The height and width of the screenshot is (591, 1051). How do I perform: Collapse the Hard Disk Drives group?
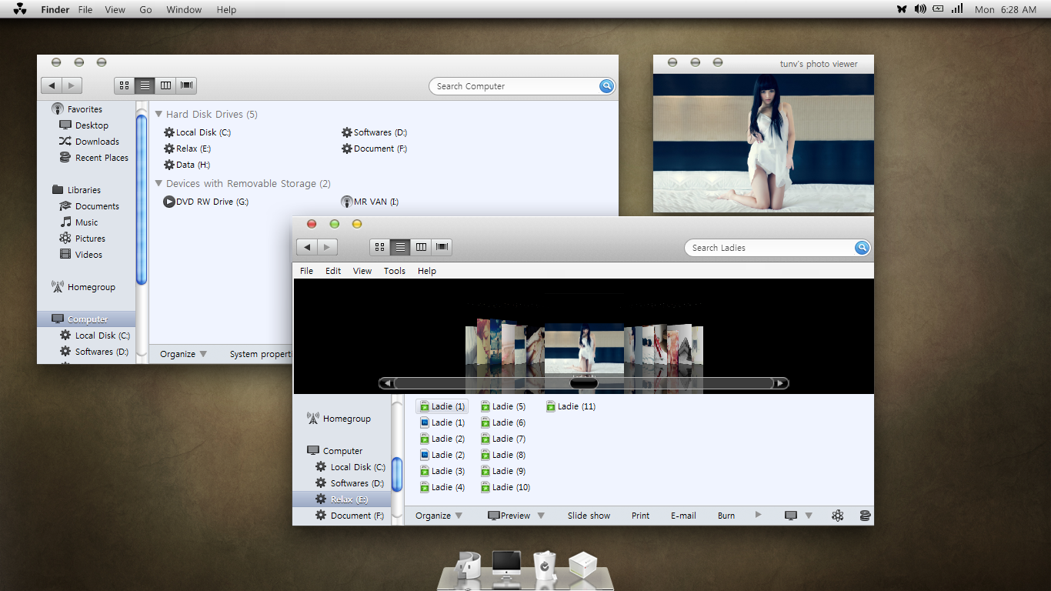point(158,114)
